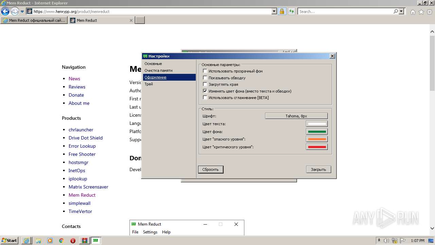Click the browser address URL field
The height and width of the screenshot is (245, 435).
point(152,12)
